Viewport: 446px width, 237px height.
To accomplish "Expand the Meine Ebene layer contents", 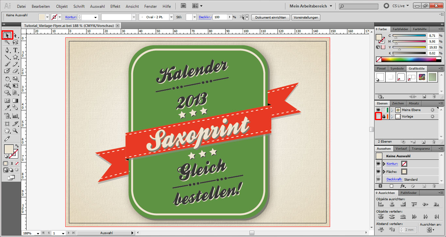I will tap(392, 110).
